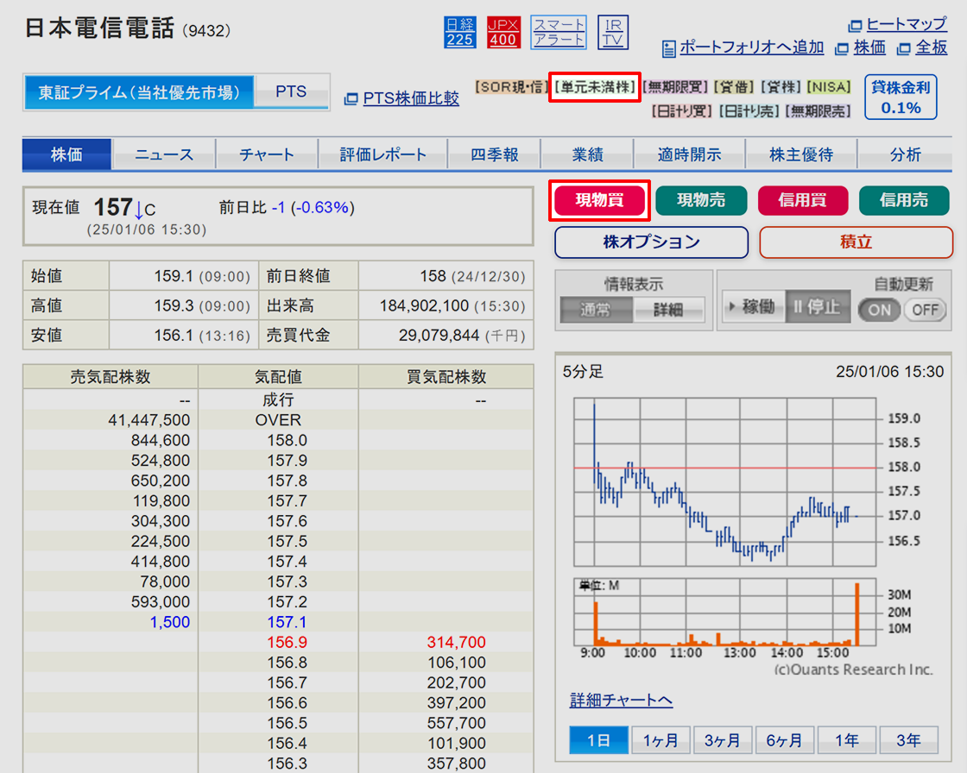Click ask price 157.5
967x773 pixels.
coord(287,541)
